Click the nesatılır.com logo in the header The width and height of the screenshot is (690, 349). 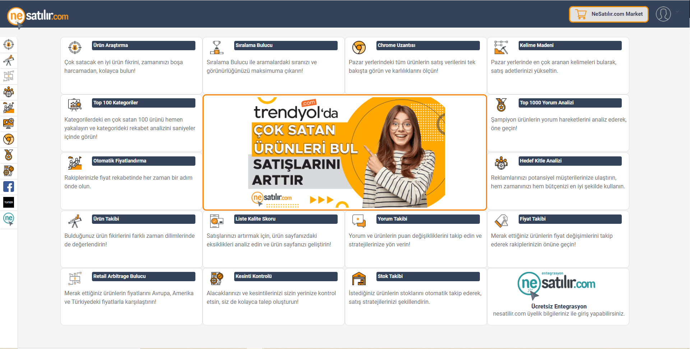point(38,16)
